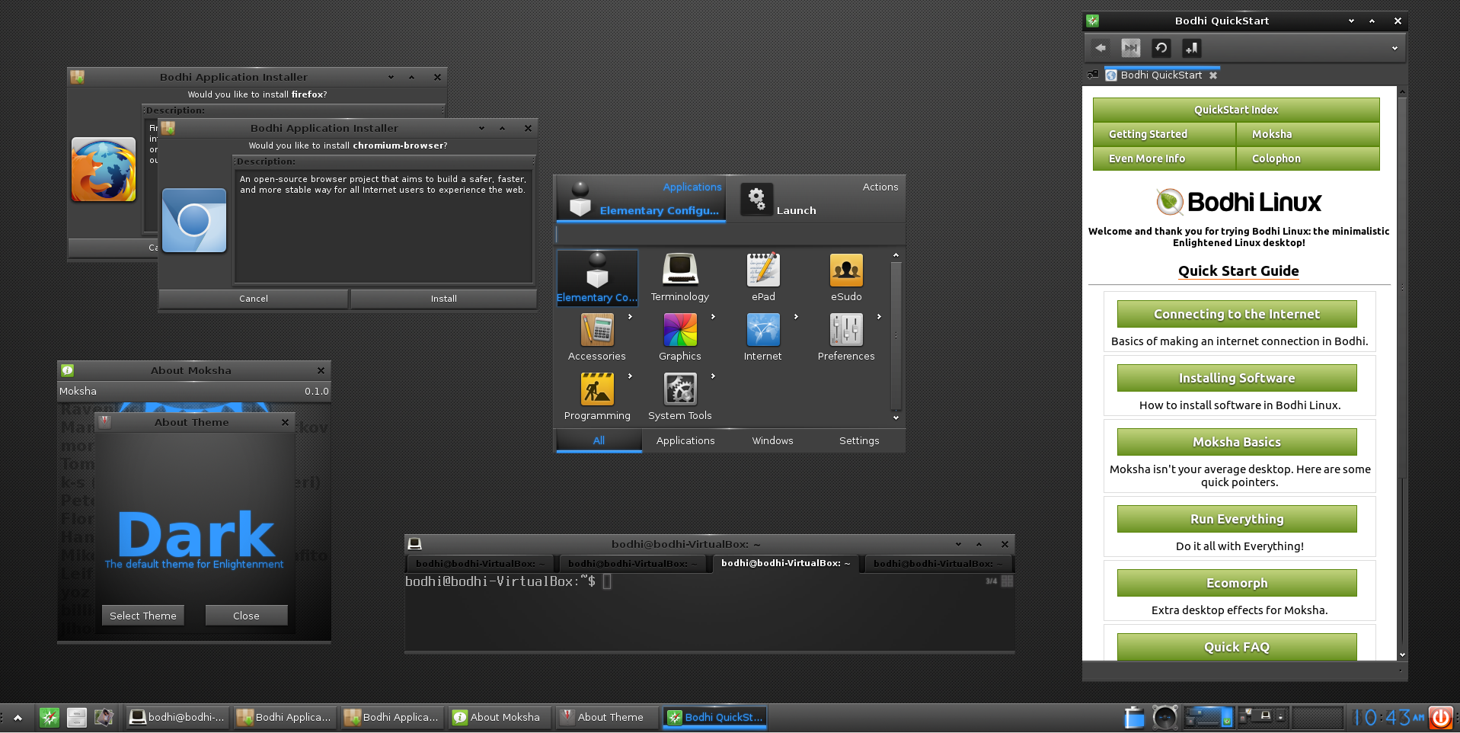Close the Bodhi QuickStart browser tab
The image size is (1460, 733).
pyautogui.click(x=1213, y=75)
